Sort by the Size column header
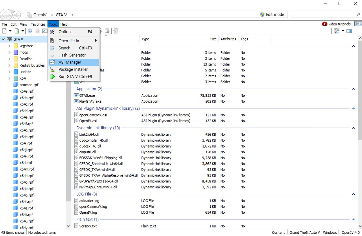 click(206, 39)
